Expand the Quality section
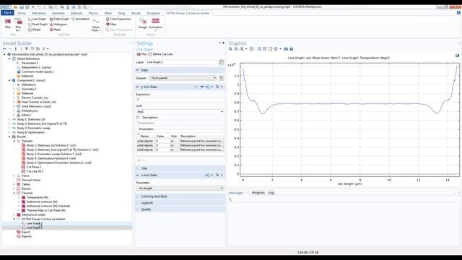Image resolution: width=462 pixels, height=260 pixels. [x=137, y=209]
